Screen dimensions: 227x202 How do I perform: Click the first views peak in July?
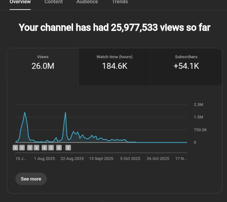point(25,113)
